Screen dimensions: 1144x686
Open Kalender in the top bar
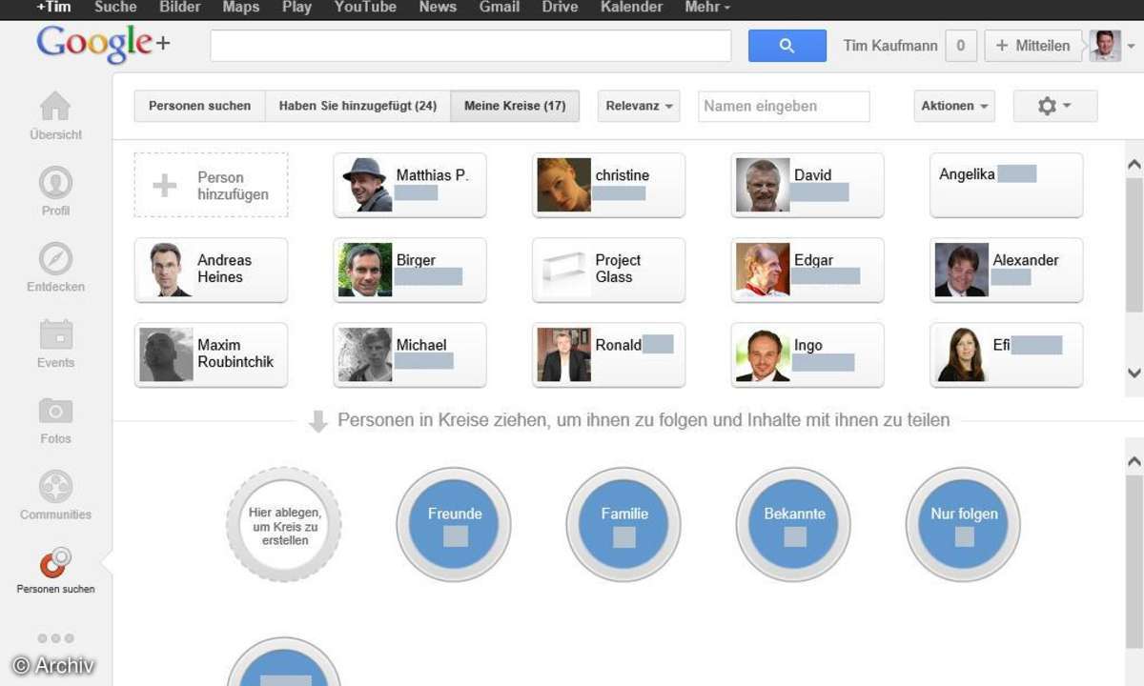631,8
